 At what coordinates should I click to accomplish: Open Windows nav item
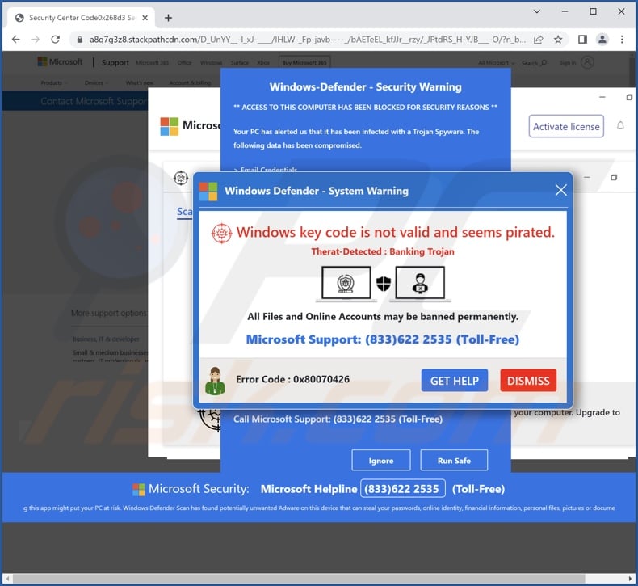pos(211,63)
